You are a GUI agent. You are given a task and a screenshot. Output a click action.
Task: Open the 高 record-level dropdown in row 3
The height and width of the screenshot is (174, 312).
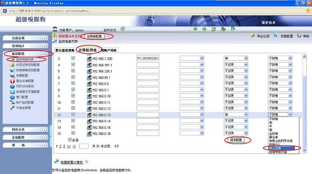click(236, 58)
